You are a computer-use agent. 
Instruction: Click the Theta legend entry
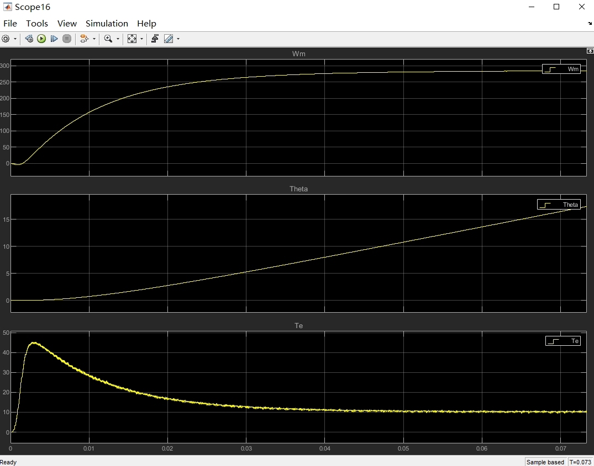click(559, 205)
